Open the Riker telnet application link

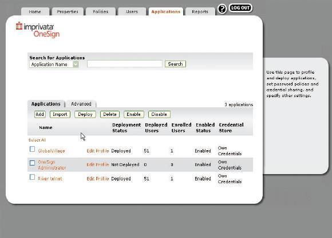coord(50,179)
